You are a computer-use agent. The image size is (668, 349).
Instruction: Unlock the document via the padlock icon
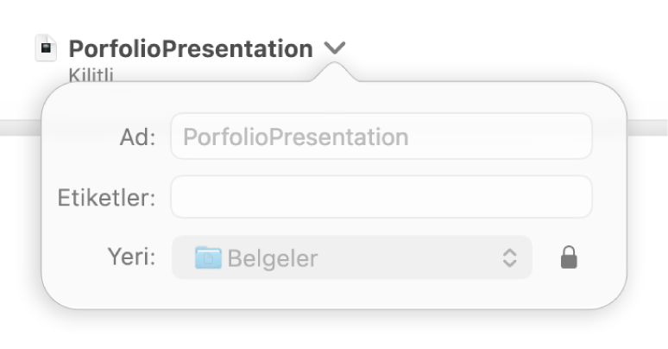569,257
